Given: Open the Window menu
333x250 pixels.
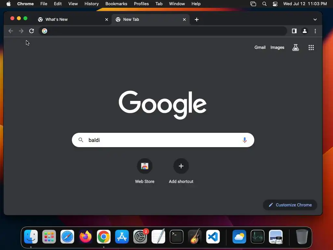Looking at the screenshot, I should (177, 4).
